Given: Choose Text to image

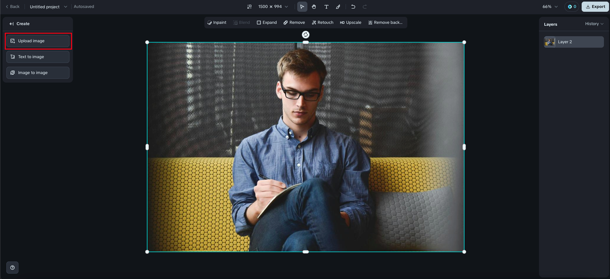Looking at the screenshot, I should click(x=38, y=57).
